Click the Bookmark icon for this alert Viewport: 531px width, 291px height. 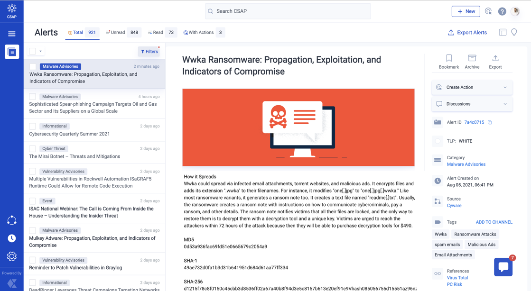(x=448, y=58)
